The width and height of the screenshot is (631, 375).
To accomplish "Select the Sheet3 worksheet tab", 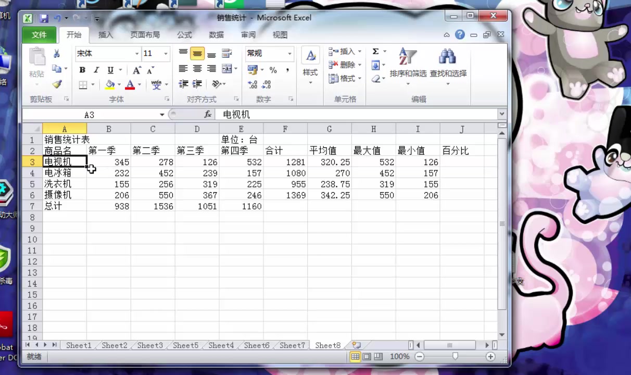I will 149,345.
